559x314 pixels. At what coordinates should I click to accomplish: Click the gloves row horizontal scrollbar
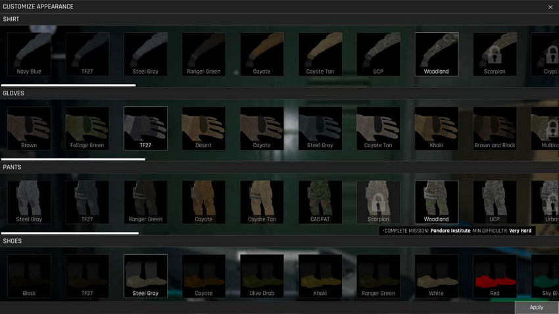coord(73,159)
